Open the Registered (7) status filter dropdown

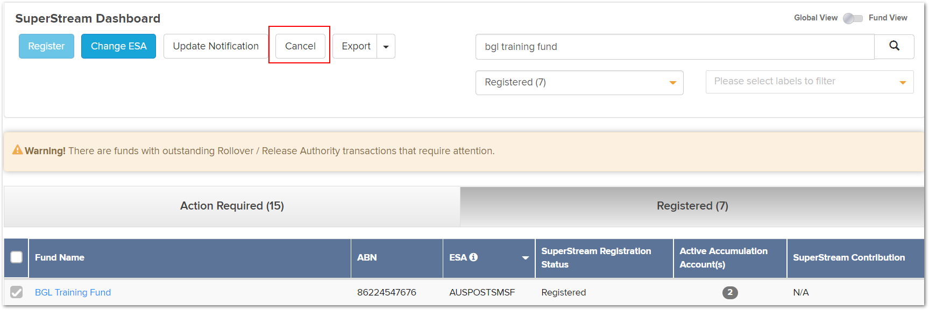pyautogui.click(x=579, y=82)
